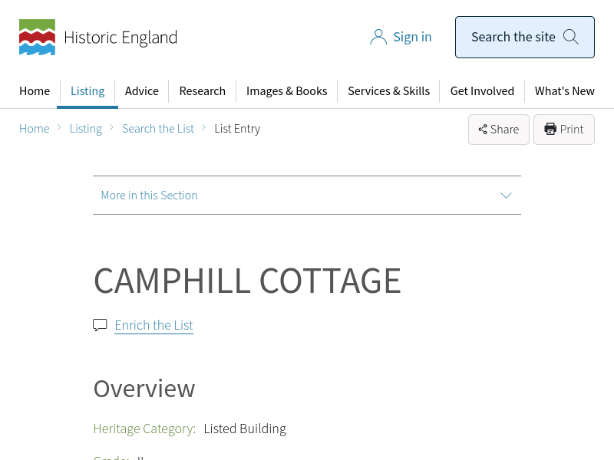Open the Listing navigation tab
Viewport: 614px width, 460px height.
point(87,91)
